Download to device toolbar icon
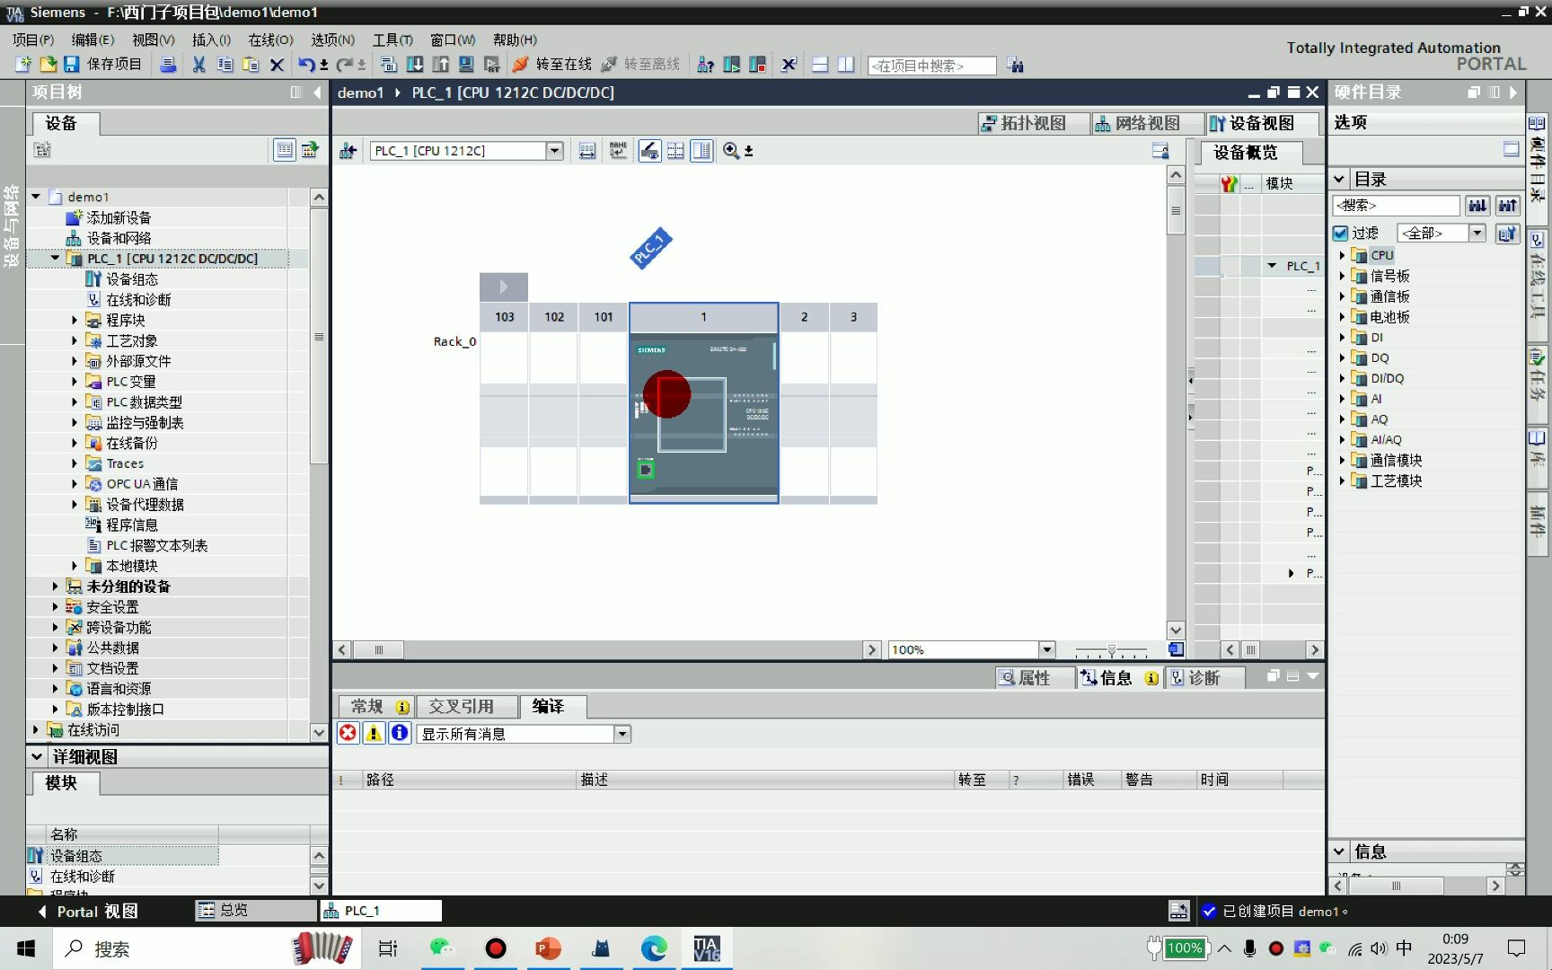The image size is (1552, 970). (415, 65)
